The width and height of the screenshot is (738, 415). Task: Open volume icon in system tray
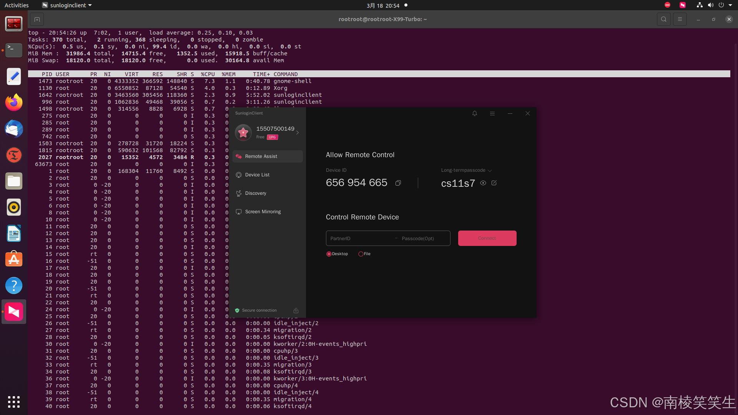point(710,5)
